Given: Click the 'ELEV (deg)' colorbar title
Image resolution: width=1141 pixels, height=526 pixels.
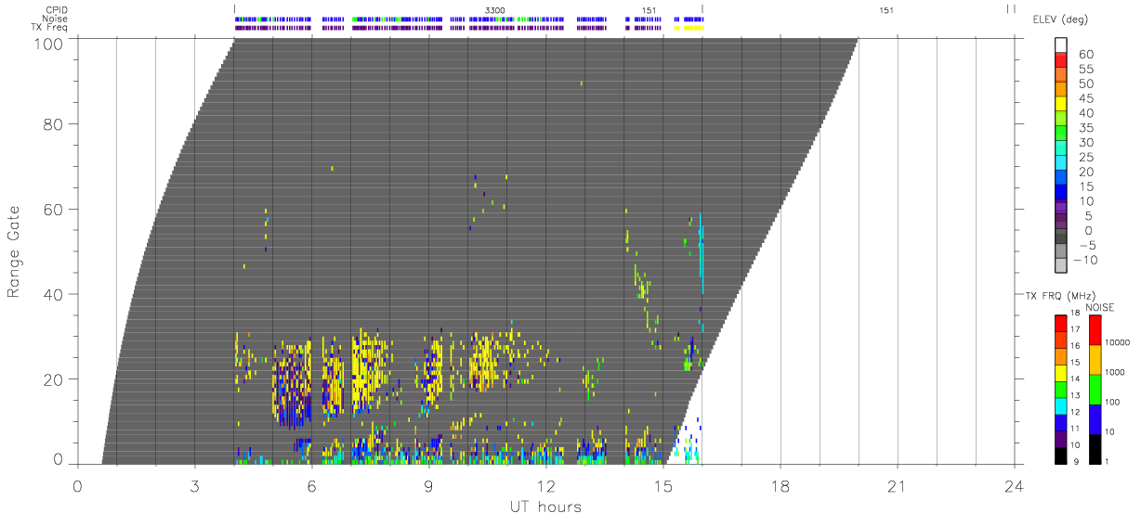Looking at the screenshot, I should click(x=1060, y=19).
